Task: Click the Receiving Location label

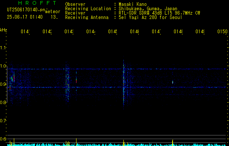Action: tap(88, 9)
